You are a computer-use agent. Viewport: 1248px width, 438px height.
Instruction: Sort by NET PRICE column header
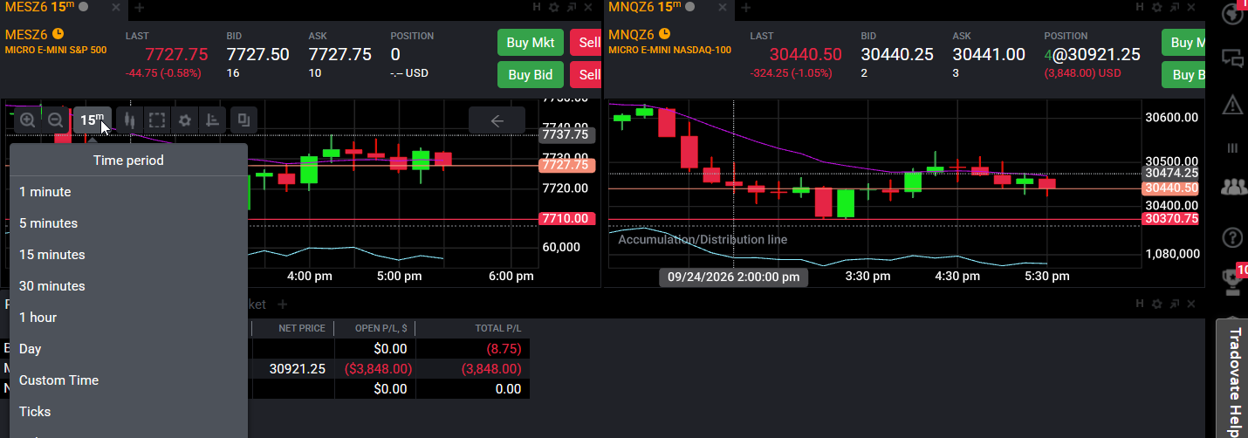(x=302, y=328)
